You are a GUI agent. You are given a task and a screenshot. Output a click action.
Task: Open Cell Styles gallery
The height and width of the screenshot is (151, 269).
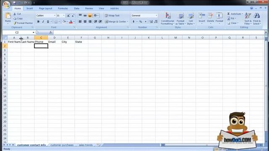(190, 18)
